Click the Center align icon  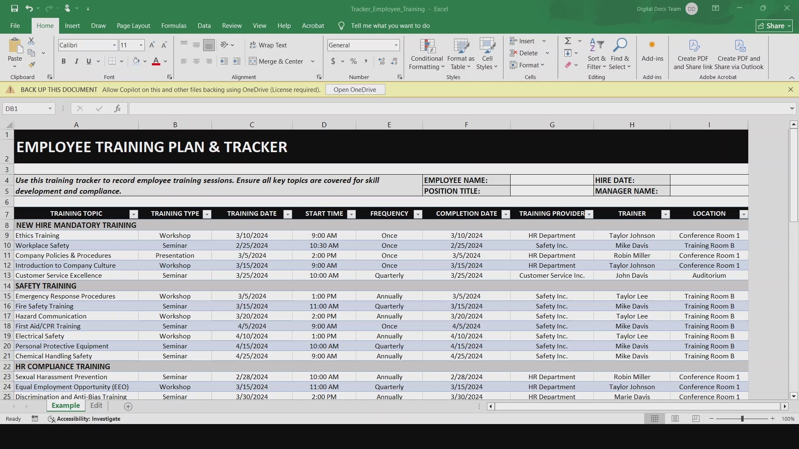(196, 61)
